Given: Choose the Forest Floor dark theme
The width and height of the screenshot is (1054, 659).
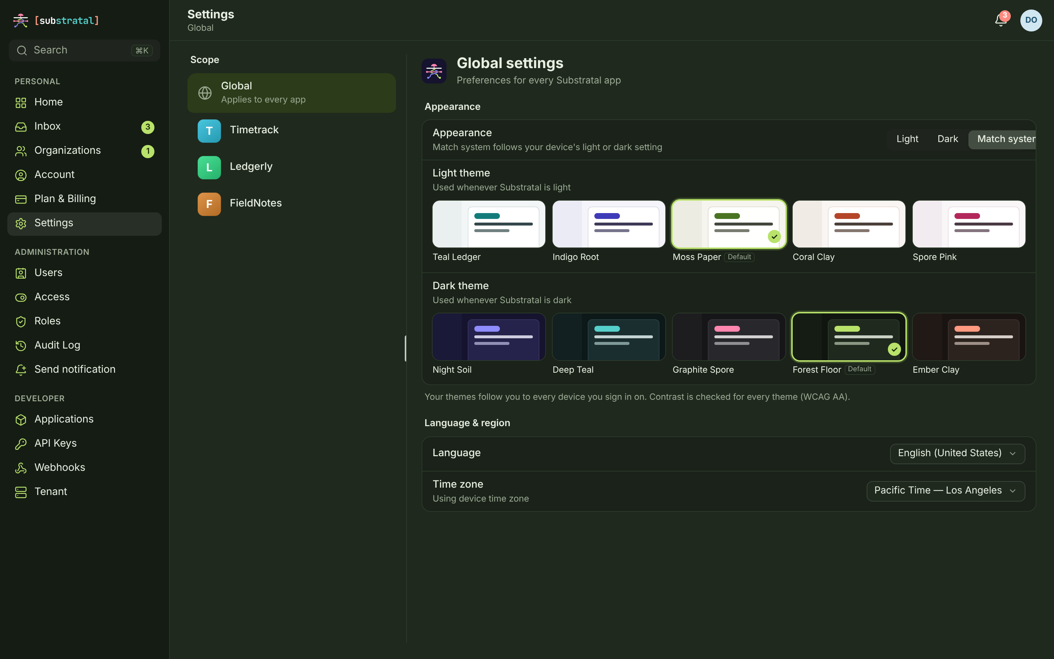Looking at the screenshot, I should [849, 336].
